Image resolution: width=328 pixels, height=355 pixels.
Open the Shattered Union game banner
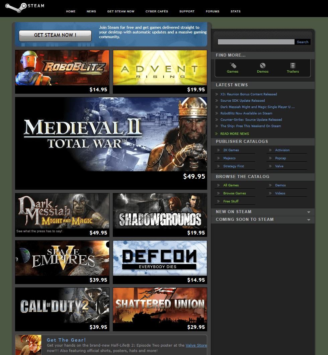(160, 309)
